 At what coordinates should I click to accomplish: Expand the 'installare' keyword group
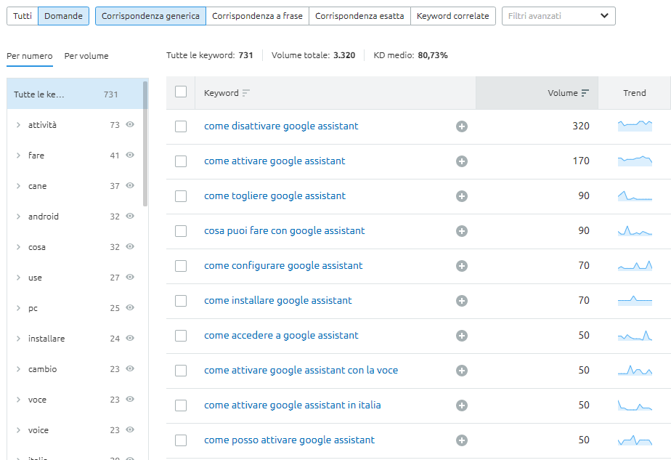tap(18, 339)
